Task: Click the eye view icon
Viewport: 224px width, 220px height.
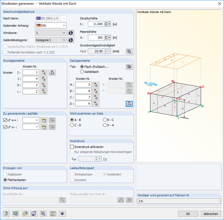Action: click(62, 214)
